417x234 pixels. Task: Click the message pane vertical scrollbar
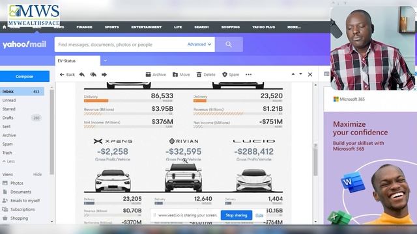(x=315, y=161)
